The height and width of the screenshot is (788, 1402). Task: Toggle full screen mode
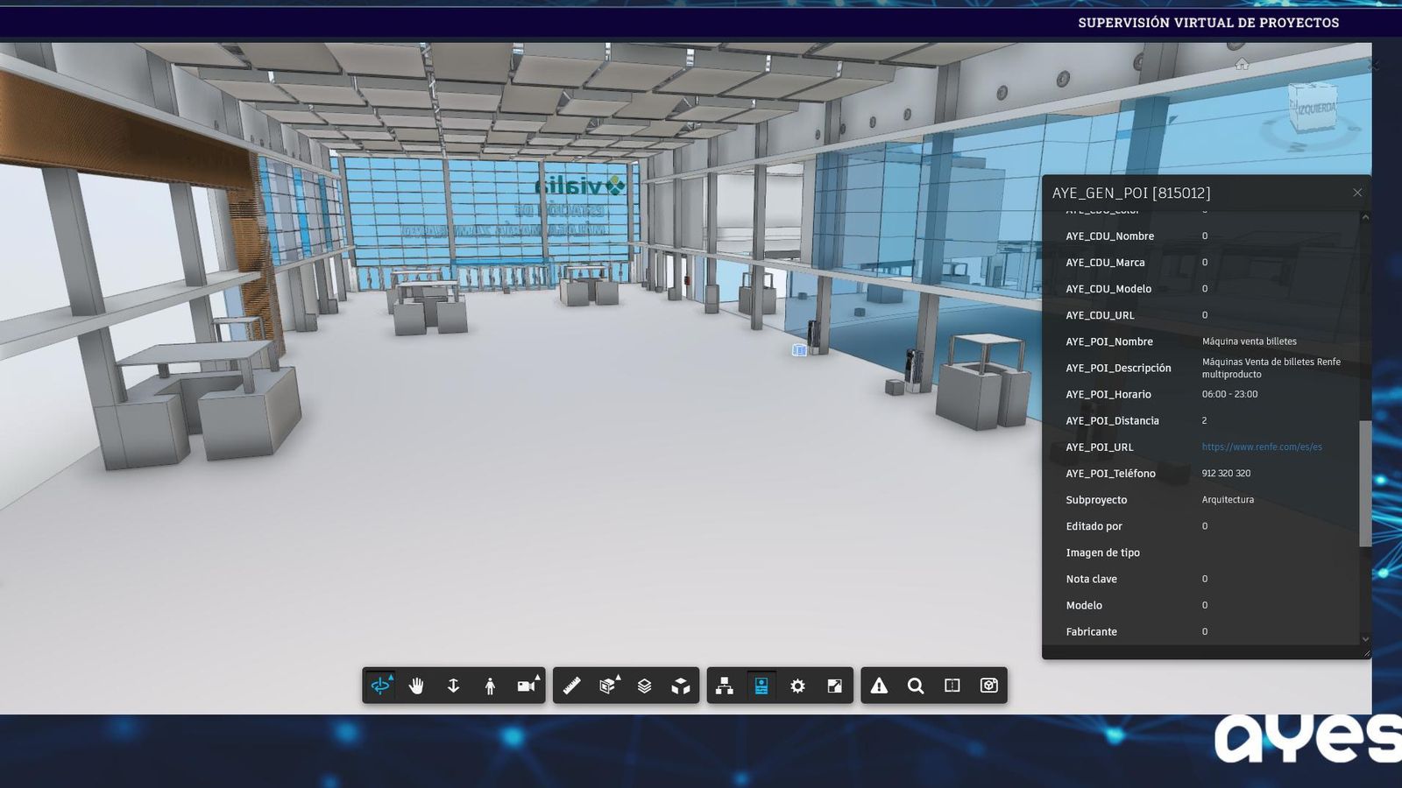tap(834, 686)
